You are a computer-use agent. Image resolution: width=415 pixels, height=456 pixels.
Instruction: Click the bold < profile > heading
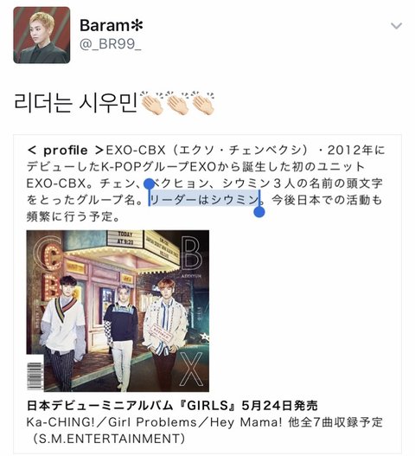pyautogui.click(x=65, y=151)
